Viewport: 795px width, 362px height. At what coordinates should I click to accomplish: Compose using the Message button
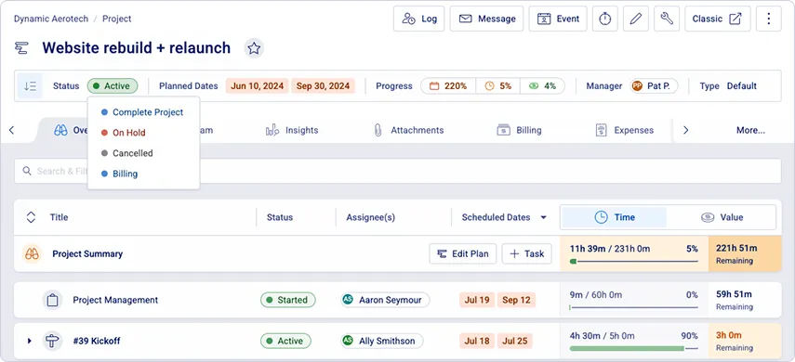click(x=486, y=19)
